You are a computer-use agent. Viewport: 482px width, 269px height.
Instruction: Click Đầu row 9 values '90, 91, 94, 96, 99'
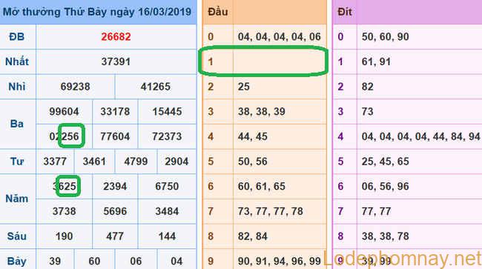(x=280, y=262)
